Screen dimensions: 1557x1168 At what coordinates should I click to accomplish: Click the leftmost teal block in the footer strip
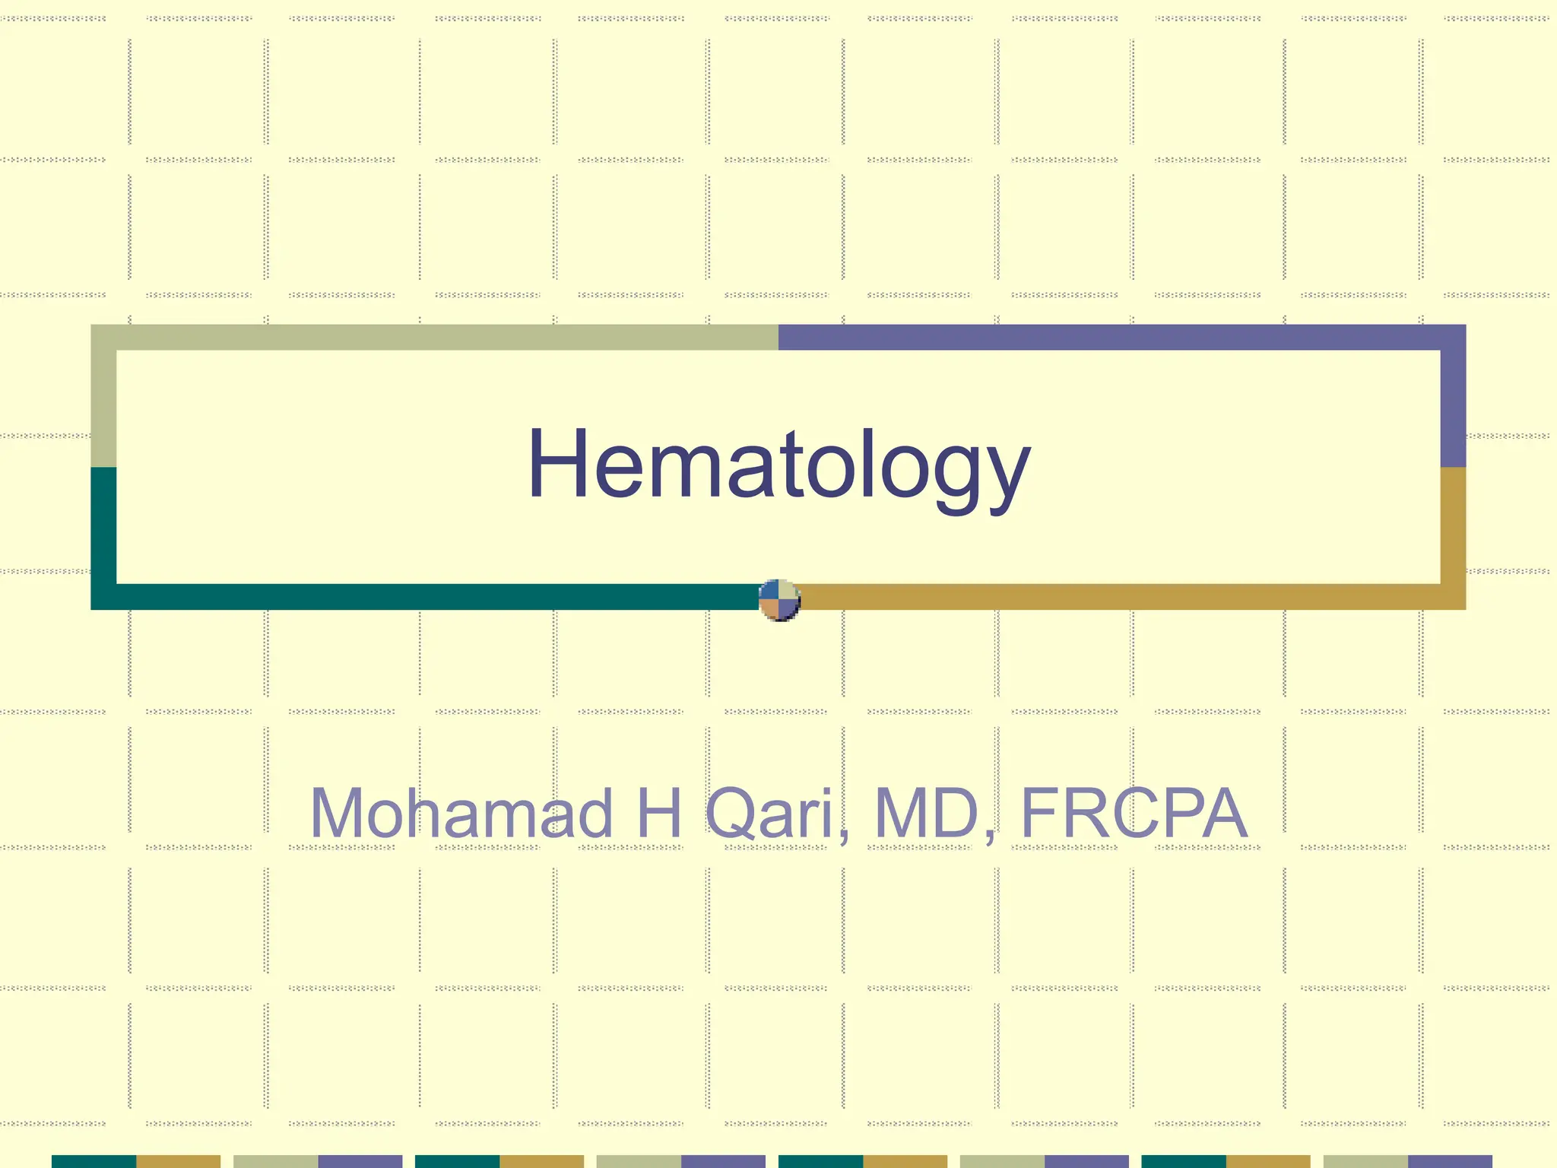tap(94, 1161)
